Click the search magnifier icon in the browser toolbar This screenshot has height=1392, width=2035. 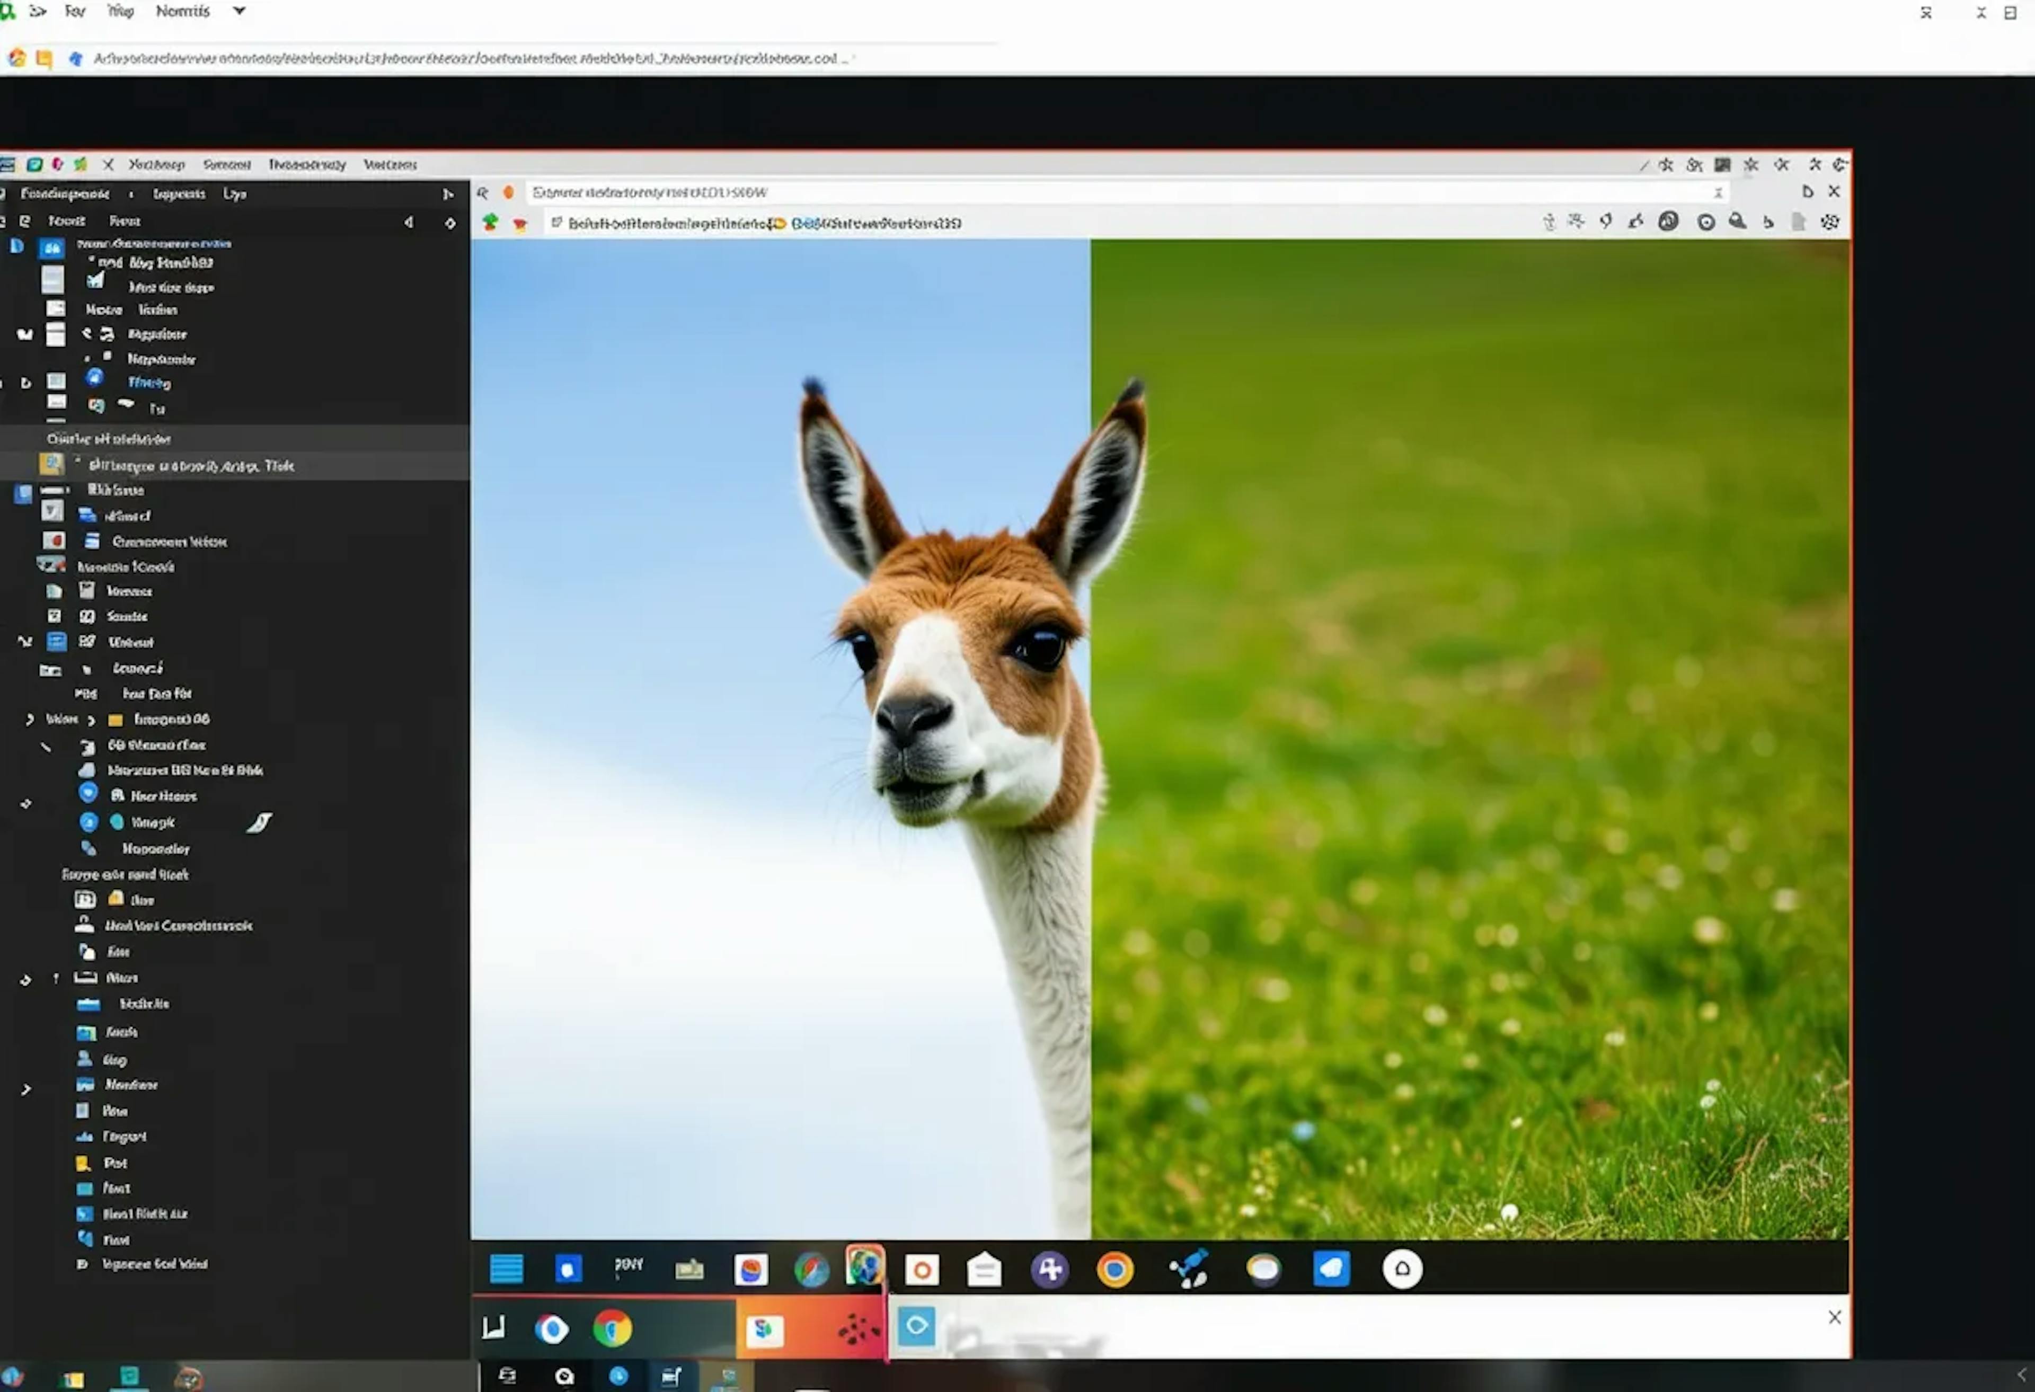click(x=1738, y=221)
